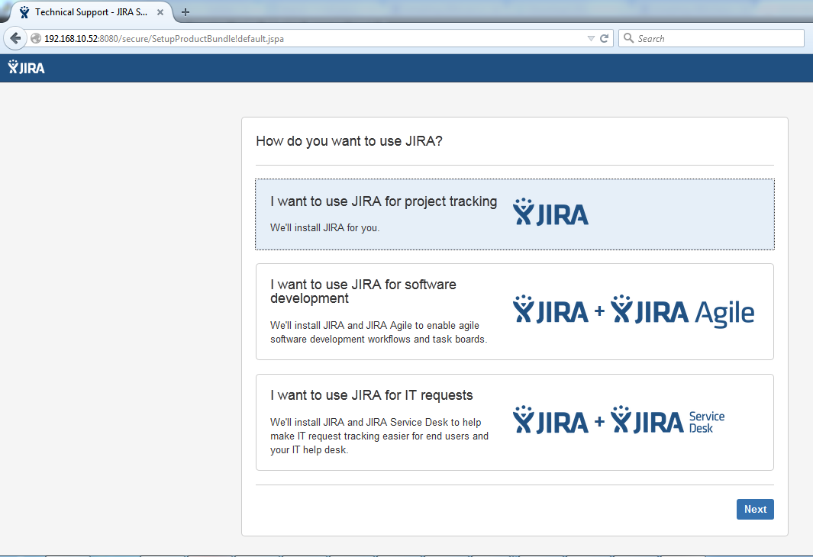Click the first JIRA logo in the IT requests card
Viewport: 813px width, 557px height.
point(550,420)
